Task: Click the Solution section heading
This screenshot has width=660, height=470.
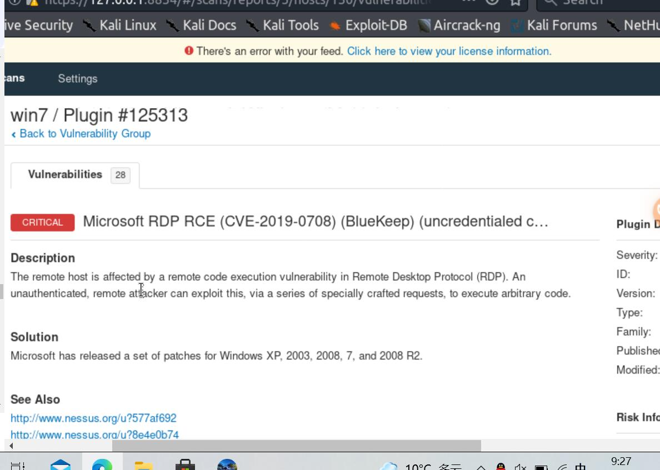Action: pyautogui.click(x=34, y=337)
